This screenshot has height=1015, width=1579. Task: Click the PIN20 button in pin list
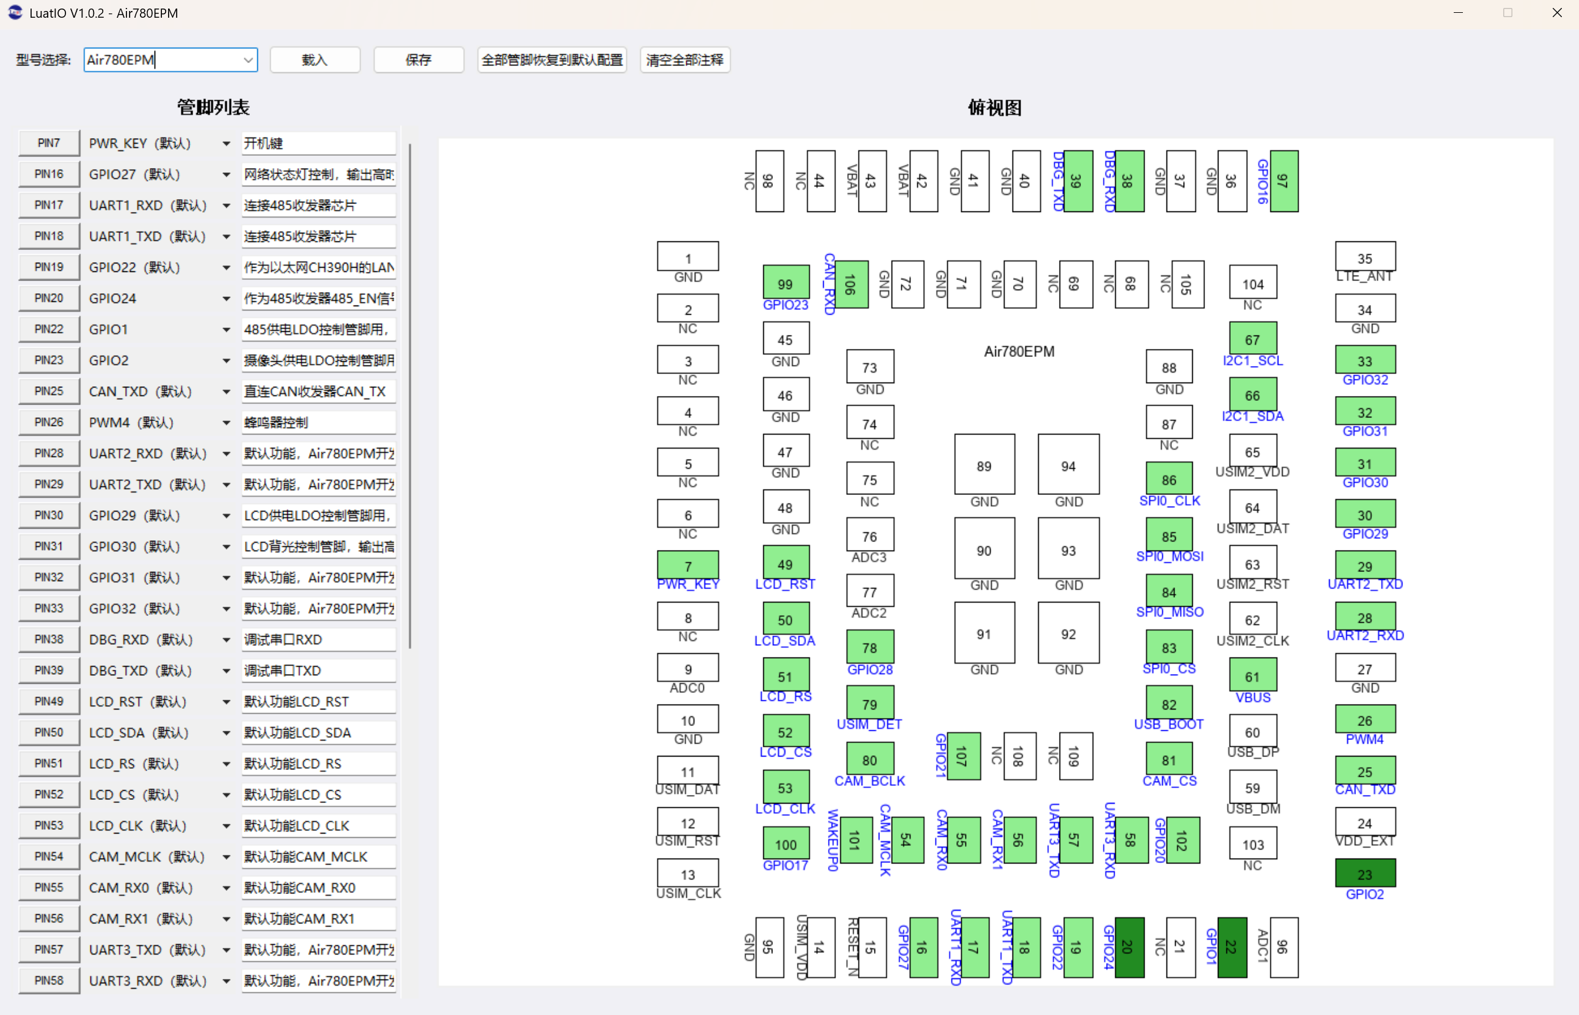49,298
